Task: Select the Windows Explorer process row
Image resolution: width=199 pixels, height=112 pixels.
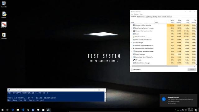Action: coord(163,37)
